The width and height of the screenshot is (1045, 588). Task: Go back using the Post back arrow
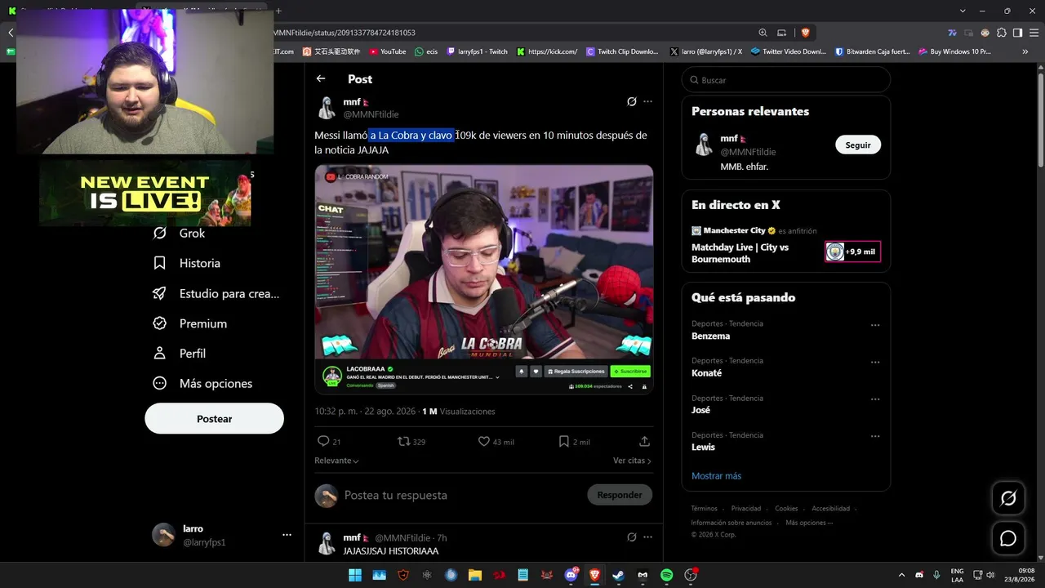click(x=321, y=78)
